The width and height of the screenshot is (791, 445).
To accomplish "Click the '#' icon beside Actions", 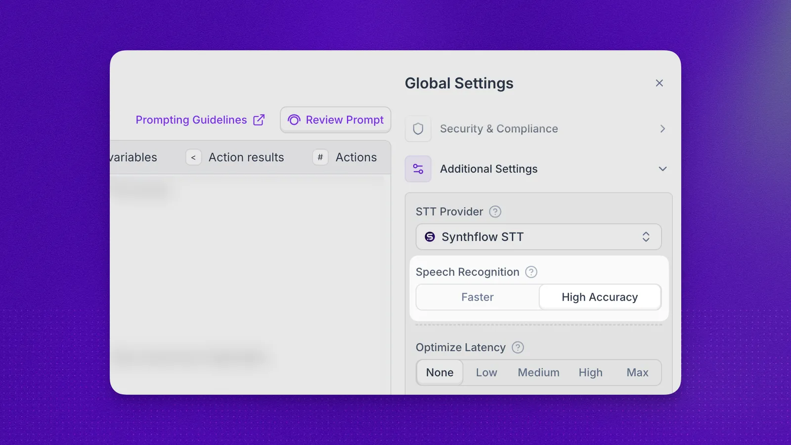I will pos(320,157).
